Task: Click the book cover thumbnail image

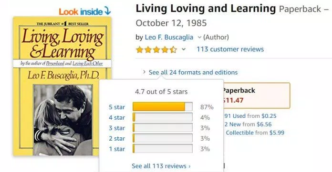Action: click(x=62, y=86)
